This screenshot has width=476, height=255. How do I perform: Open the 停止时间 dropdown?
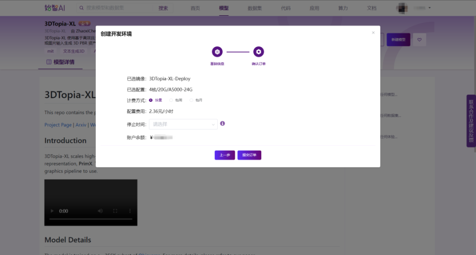(x=183, y=125)
